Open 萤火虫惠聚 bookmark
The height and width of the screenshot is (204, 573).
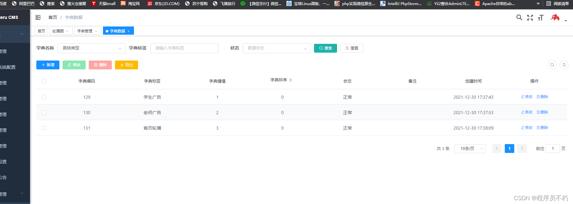[73, 4]
